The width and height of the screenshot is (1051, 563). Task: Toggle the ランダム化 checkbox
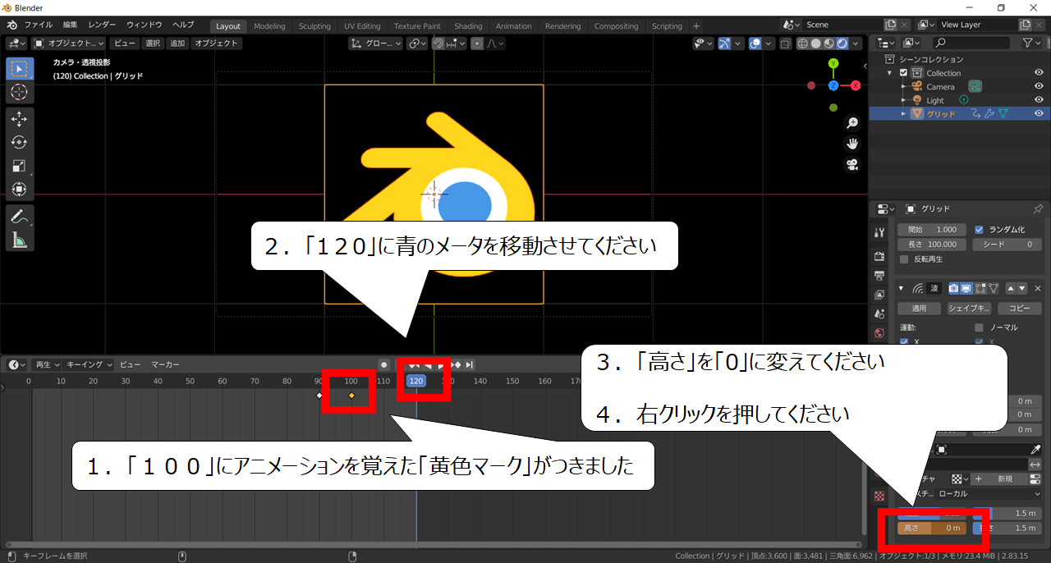[979, 230]
